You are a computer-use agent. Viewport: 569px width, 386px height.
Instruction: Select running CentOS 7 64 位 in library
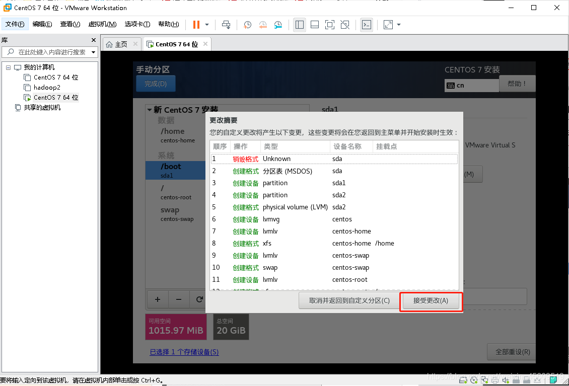56,98
